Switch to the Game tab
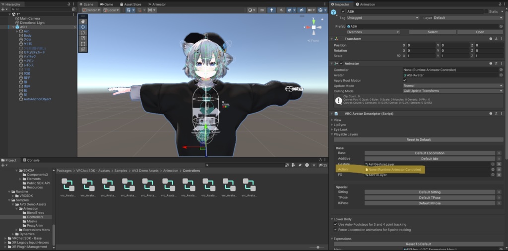The width and height of the screenshot is (508, 251). point(107,4)
